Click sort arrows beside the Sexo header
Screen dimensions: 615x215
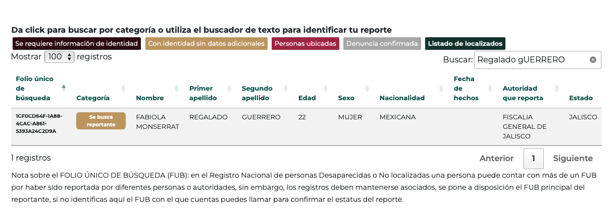pyautogui.click(x=367, y=89)
